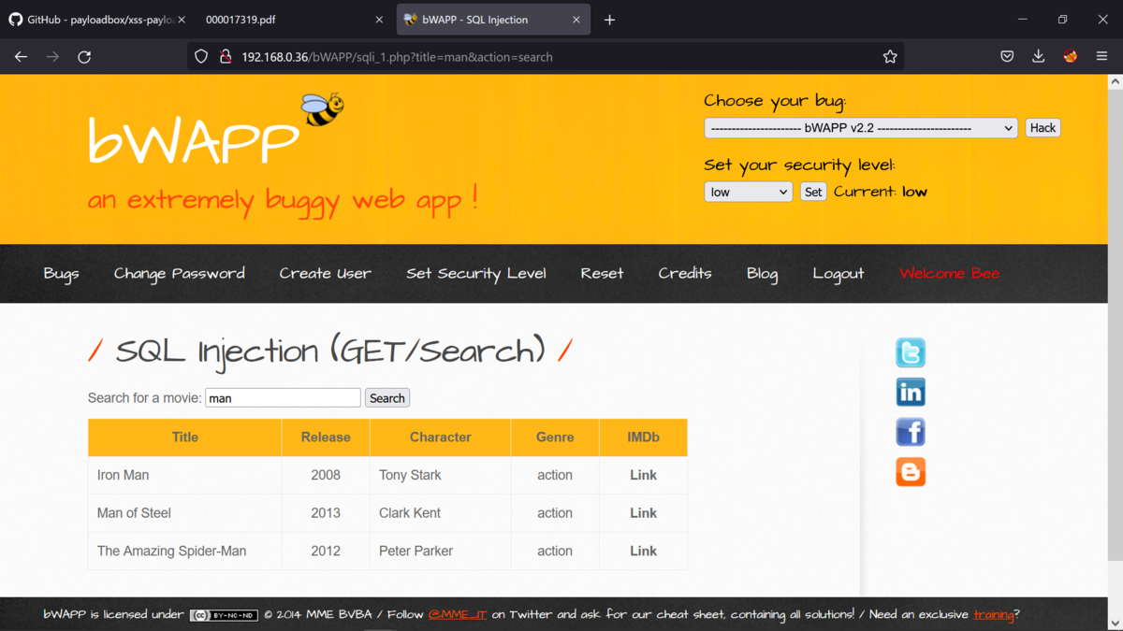
Task: Open Create User menu item
Action: [326, 274]
